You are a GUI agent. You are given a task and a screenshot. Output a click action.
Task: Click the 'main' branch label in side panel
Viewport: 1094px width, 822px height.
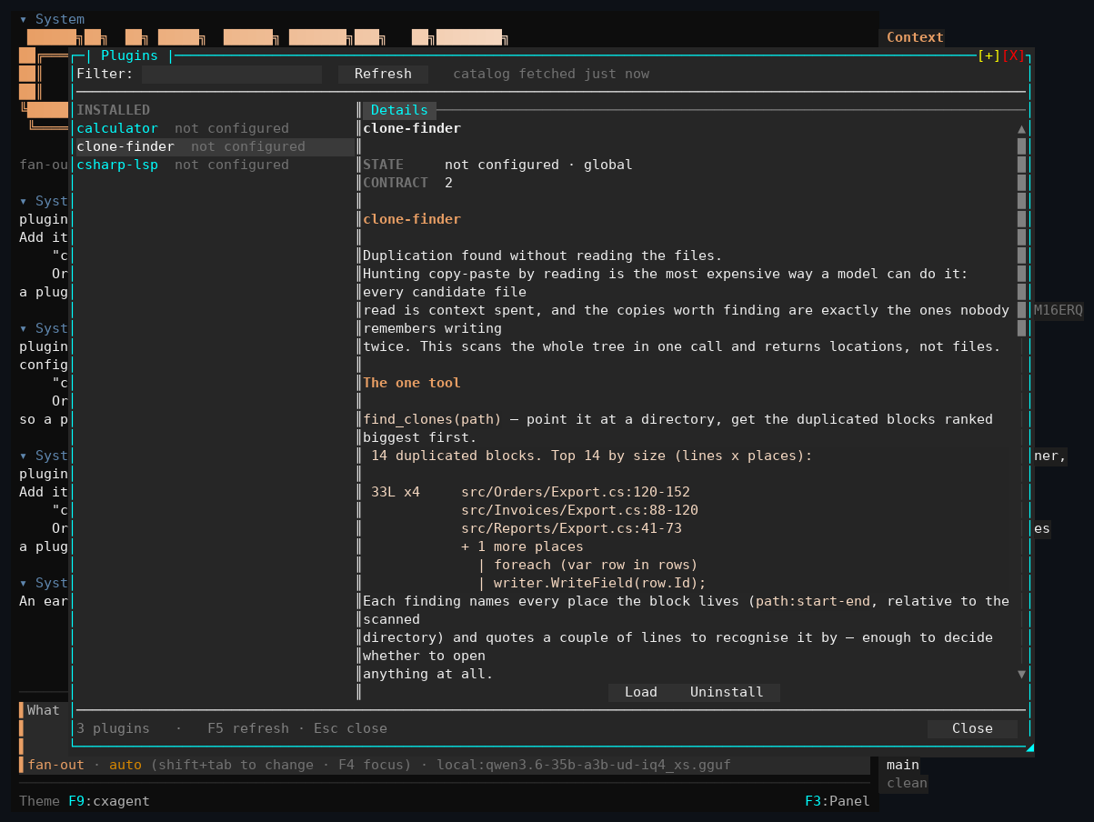point(903,765)
